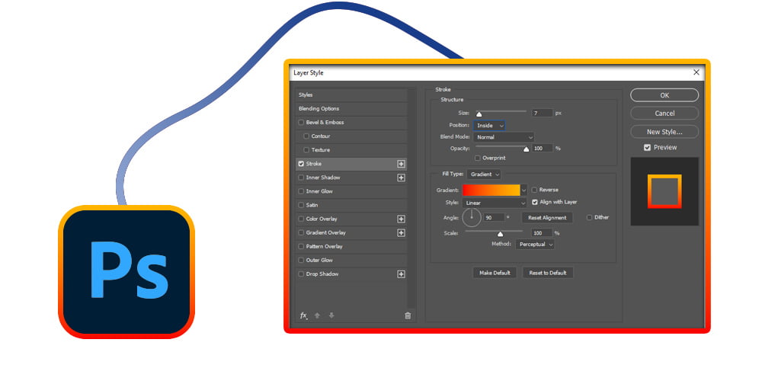Enable the Pattern Overlay checkbox
This screenshot has width=762, height=381.
point(301,246)
